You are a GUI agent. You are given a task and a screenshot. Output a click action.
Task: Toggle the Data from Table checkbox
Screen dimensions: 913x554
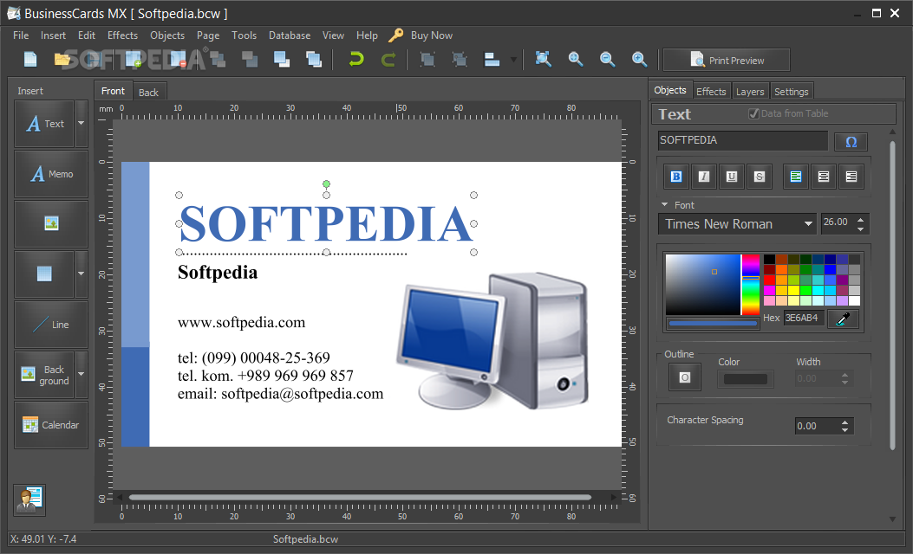[753, 114]
